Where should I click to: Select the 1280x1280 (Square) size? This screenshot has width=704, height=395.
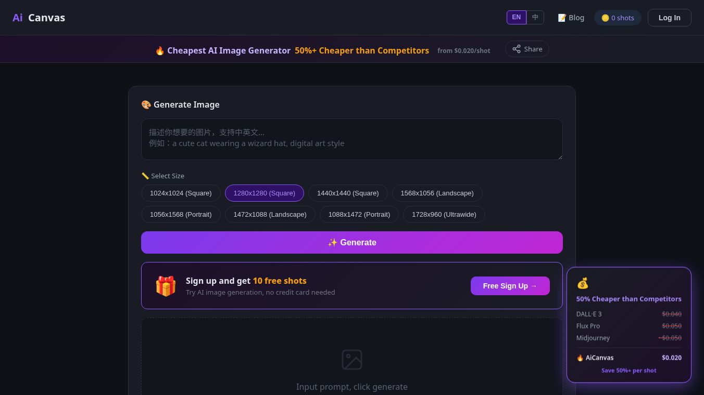[x=265, y=193]
